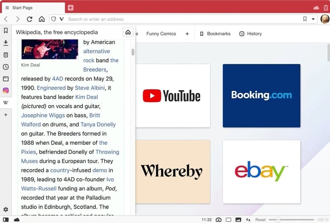This screenshot has height=223, width=330.
Task: Click the Kim Deal photo thumbnail
Action: 49,49
